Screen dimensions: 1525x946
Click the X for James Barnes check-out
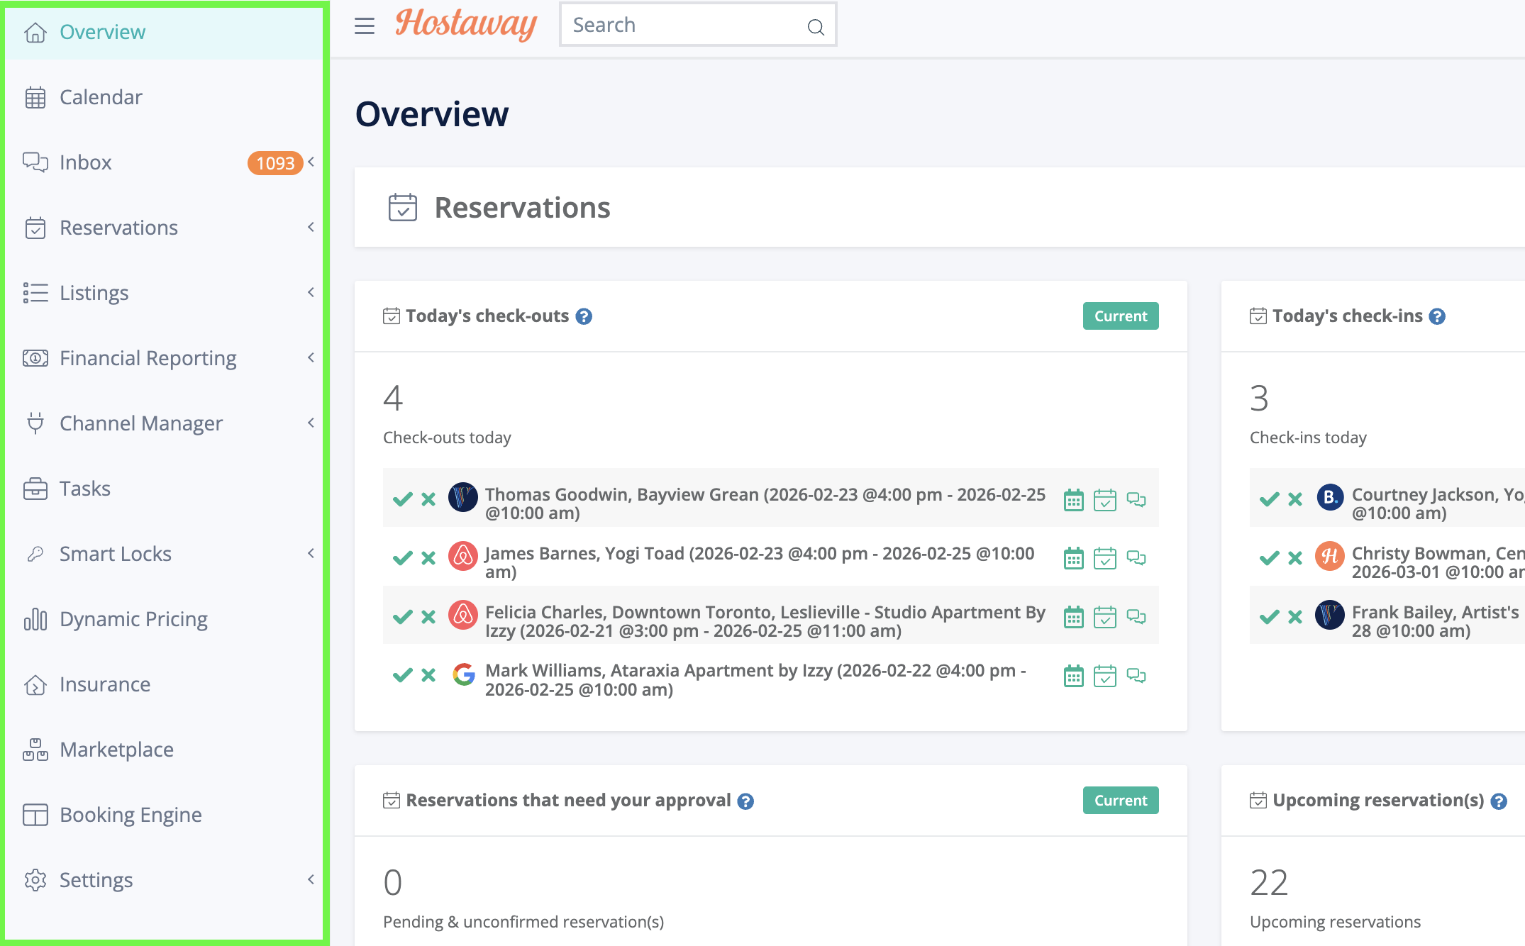tap(428, 558)
